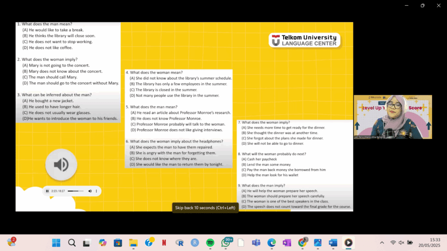Open OneNote from the taskbar
The height and width of the screenshot is (251, 447).
click(287, 243)
